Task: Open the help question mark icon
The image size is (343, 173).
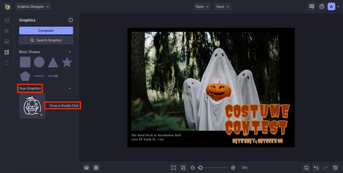Action: click(x=322, y=7)
